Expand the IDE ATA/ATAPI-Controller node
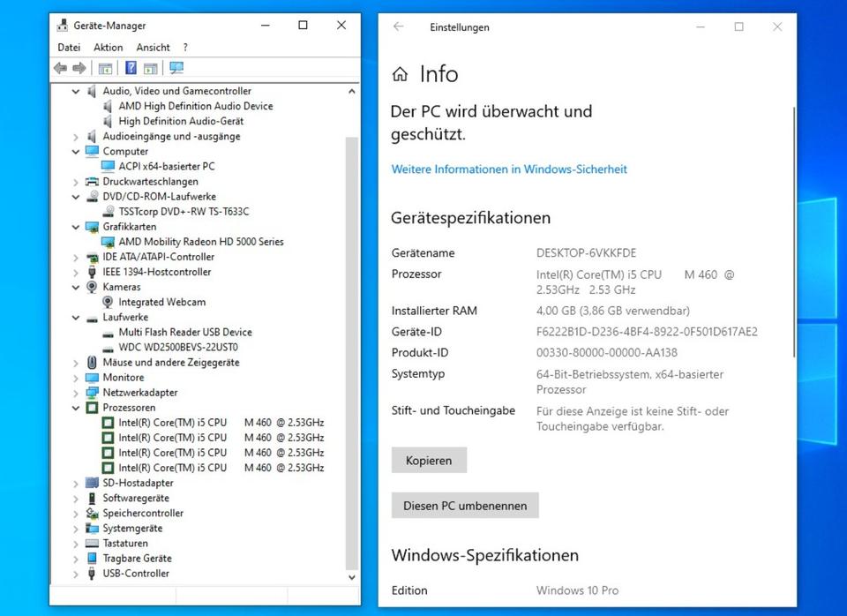Screen dimensions: 847x616 [x=76, y=257]
